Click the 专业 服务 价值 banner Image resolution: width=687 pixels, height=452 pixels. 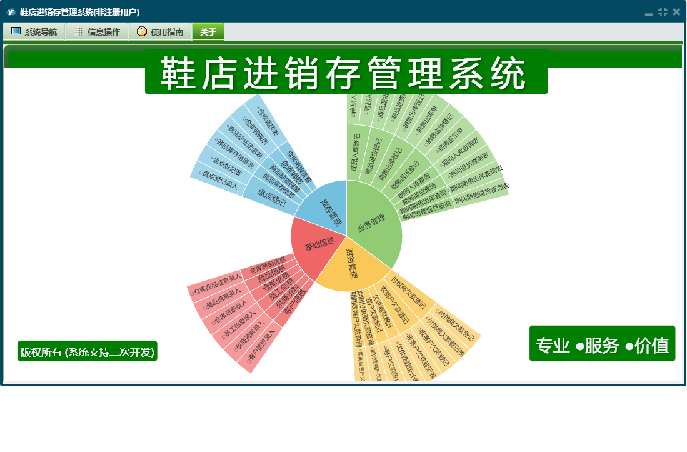(x=602, y=344)
